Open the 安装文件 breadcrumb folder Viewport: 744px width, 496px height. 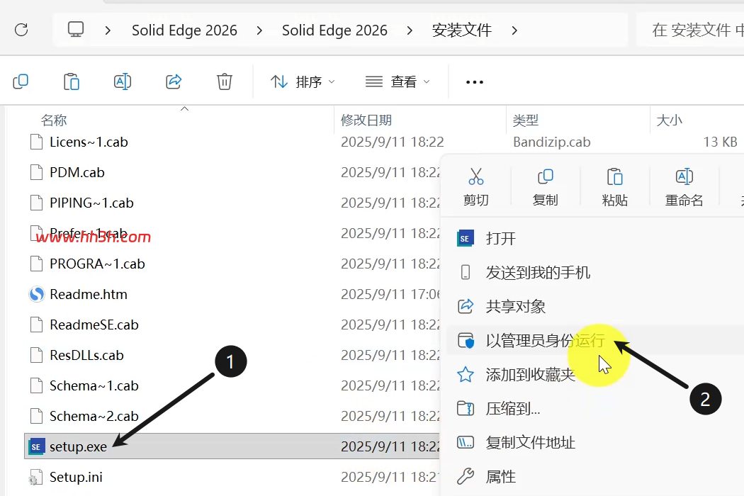point(462,30)
